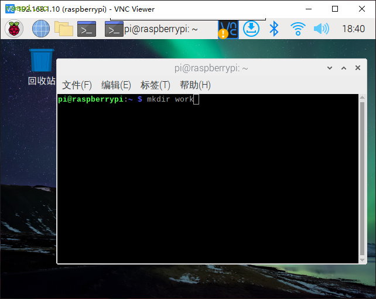
Task: Open the Bluetooth tray menu
Action: coord(274,29)
